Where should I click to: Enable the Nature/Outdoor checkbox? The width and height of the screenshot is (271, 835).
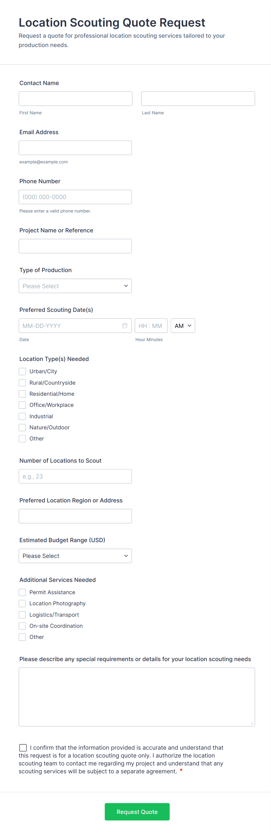pyautogui.click(x=22, y=428)
